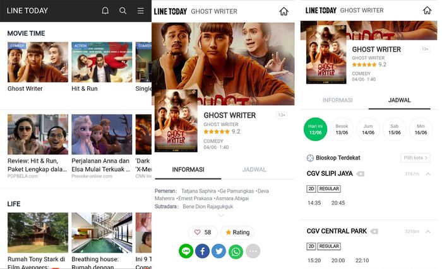Click POPBELA.com source label
This screenshot has width=442, height=269.
(23, 176)
